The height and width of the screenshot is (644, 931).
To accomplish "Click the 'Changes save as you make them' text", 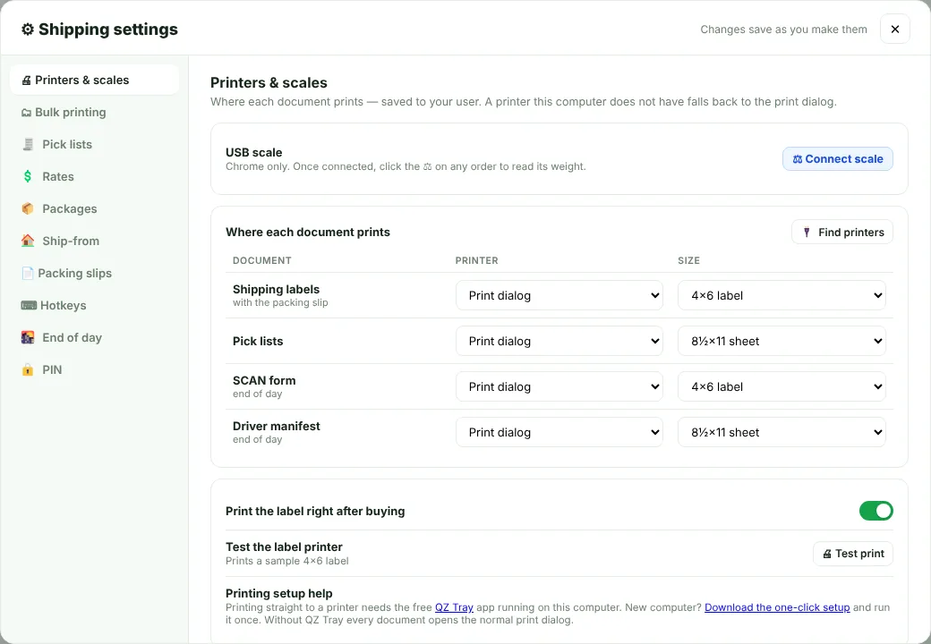I will 783,30.
